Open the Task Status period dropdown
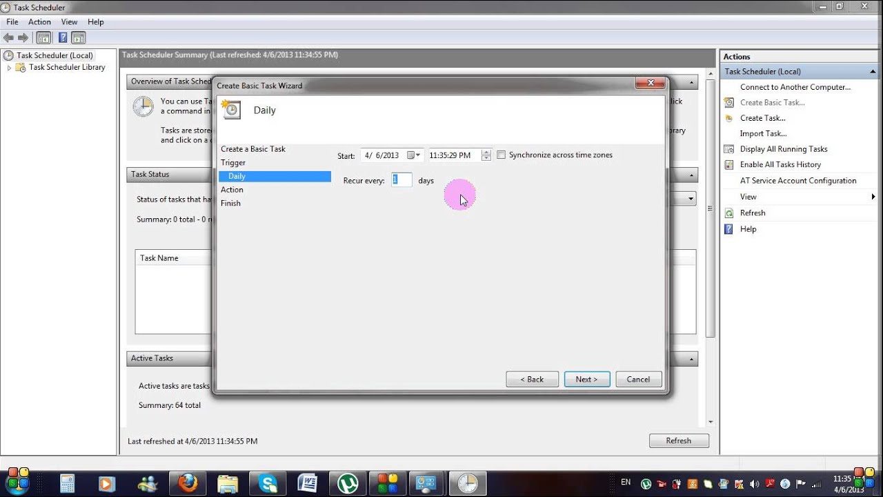The width and height of the screenshot is (883, 497). pos(691,199)
